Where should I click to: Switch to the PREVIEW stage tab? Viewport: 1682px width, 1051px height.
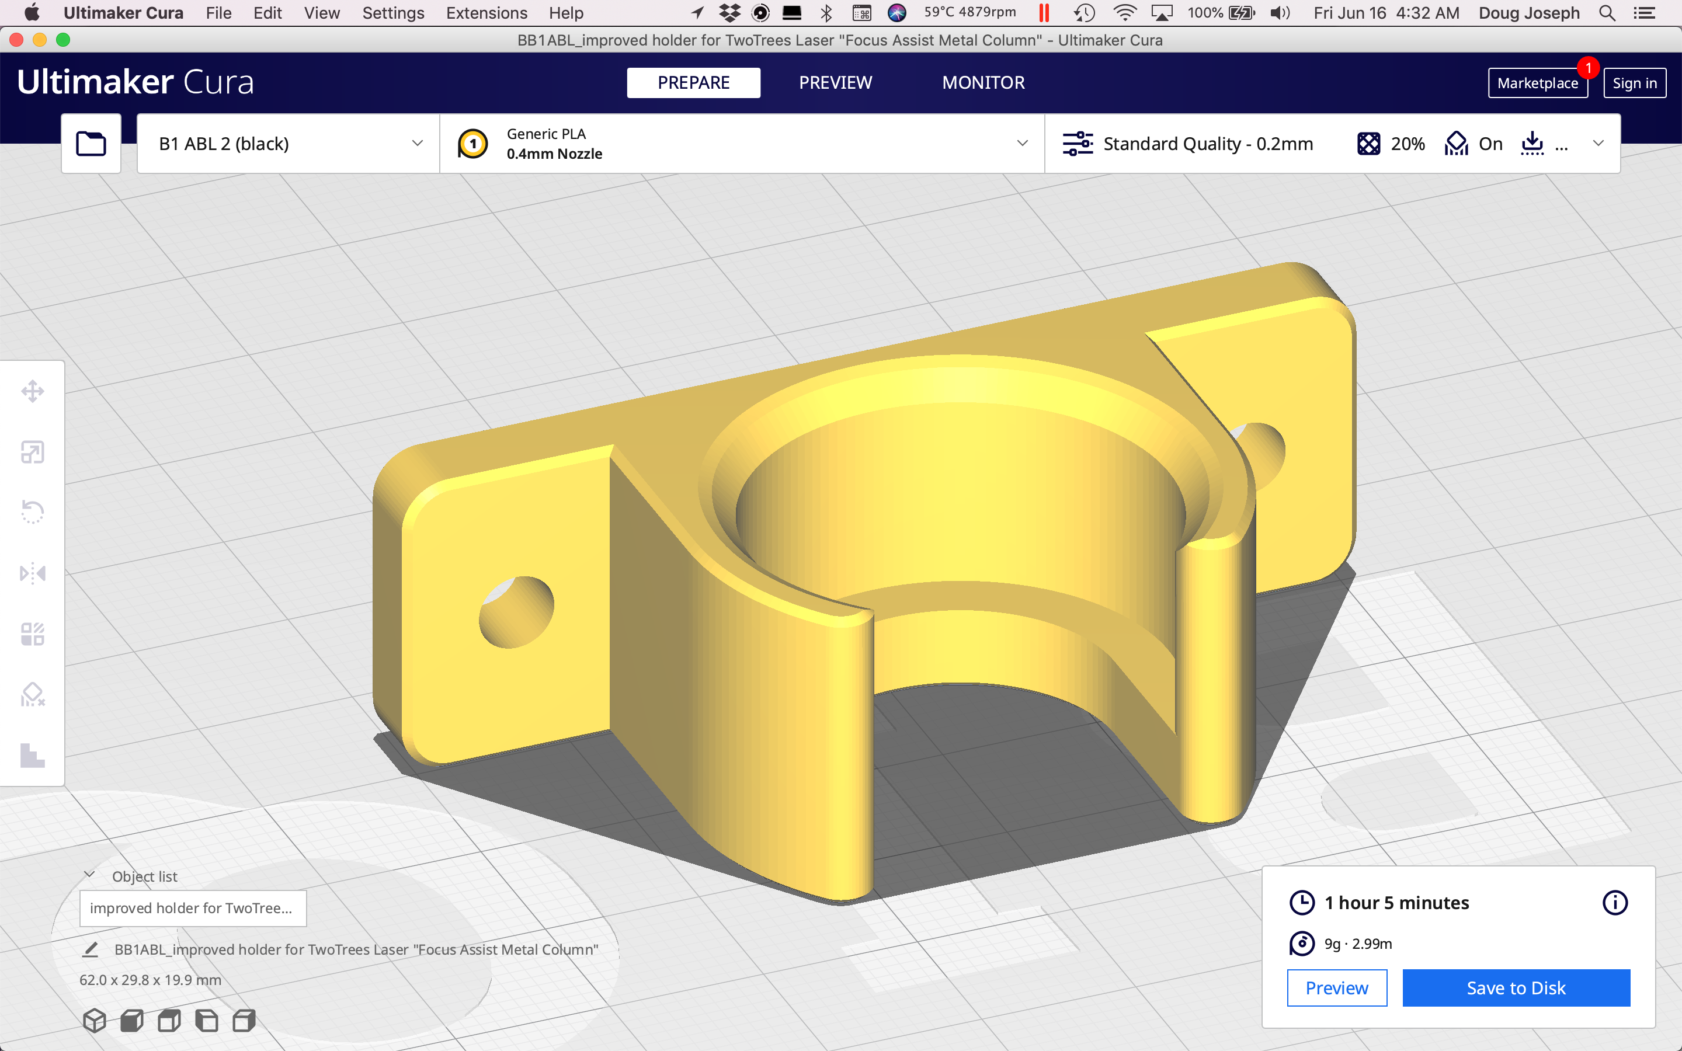click(835, 83)
